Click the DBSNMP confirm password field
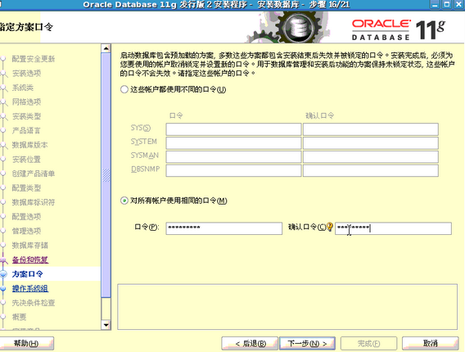This screenshot has height=352, width=465. coord(370,170)
